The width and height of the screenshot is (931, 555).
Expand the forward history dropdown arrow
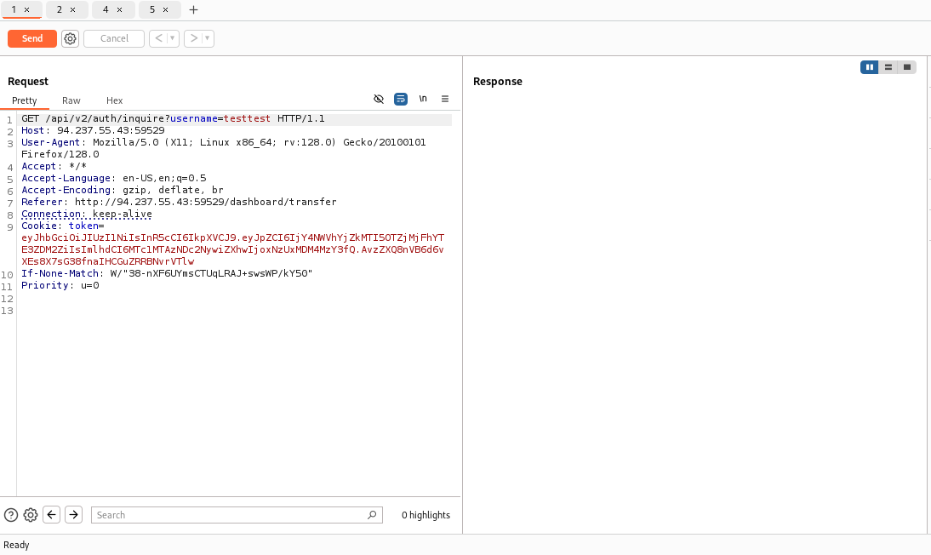(208, 38)
